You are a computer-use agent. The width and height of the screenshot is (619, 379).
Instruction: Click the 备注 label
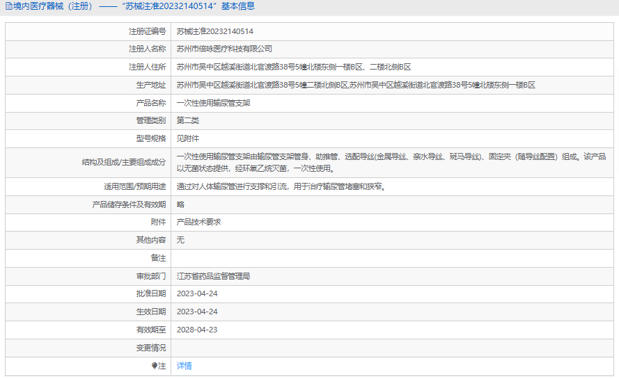point(158,258)
